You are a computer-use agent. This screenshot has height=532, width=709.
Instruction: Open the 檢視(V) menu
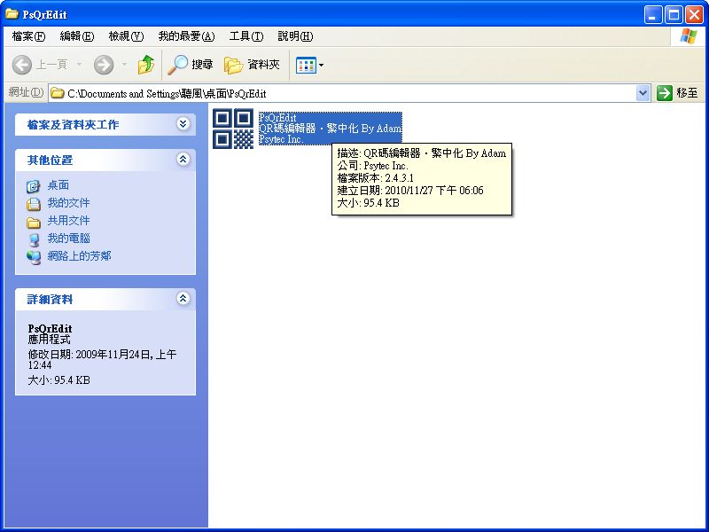126,36
